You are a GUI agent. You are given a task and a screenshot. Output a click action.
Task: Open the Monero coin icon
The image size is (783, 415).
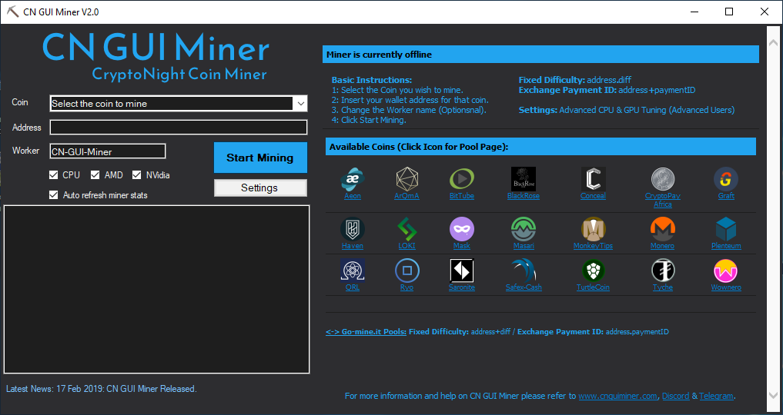[663, 229]
